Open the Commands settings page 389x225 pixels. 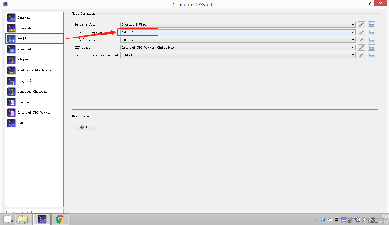[34, 28]
